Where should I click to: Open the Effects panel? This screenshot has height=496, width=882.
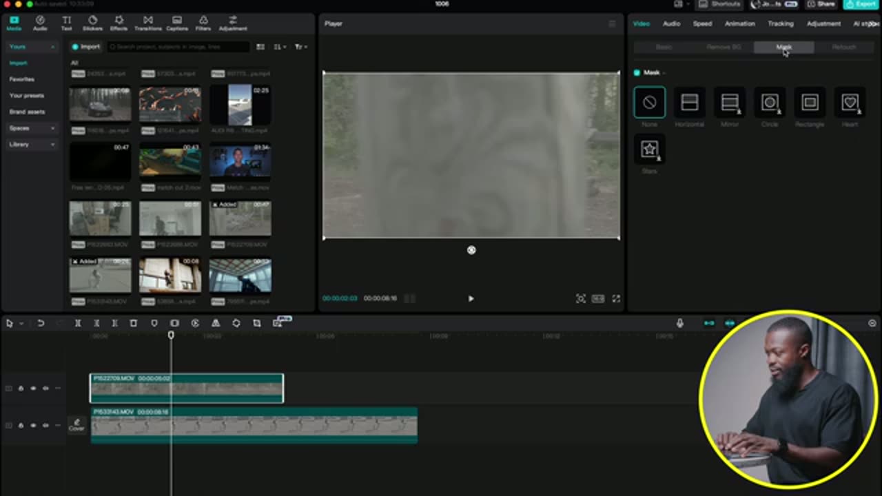coord(119,23)
